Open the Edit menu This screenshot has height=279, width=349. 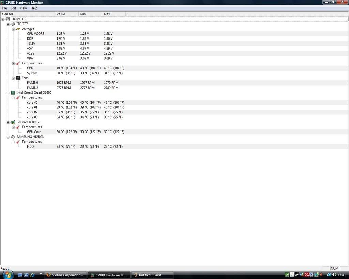point(13,8)
